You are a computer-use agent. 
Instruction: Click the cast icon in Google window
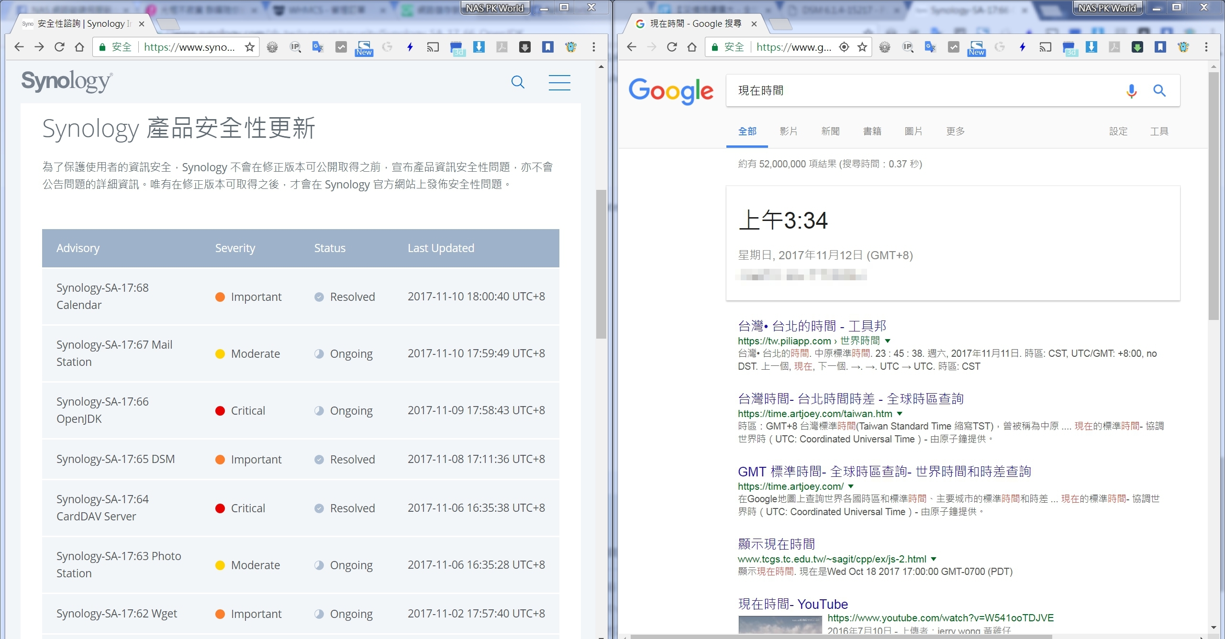point(1045,47)
